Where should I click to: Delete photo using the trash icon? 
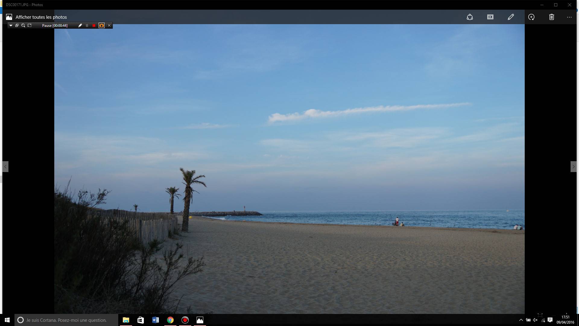(x=552, y=17)
